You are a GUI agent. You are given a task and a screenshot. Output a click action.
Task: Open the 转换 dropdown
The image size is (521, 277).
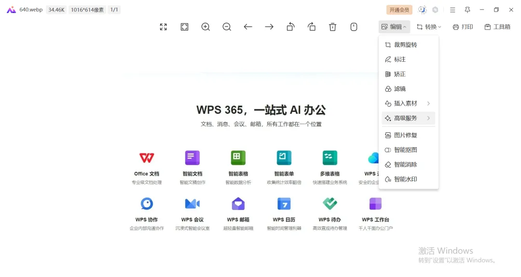[429, 27]
